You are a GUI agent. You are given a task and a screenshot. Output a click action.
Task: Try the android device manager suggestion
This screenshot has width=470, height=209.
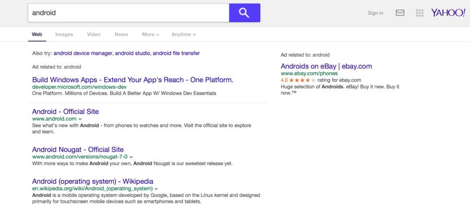[x=83, y=53]
